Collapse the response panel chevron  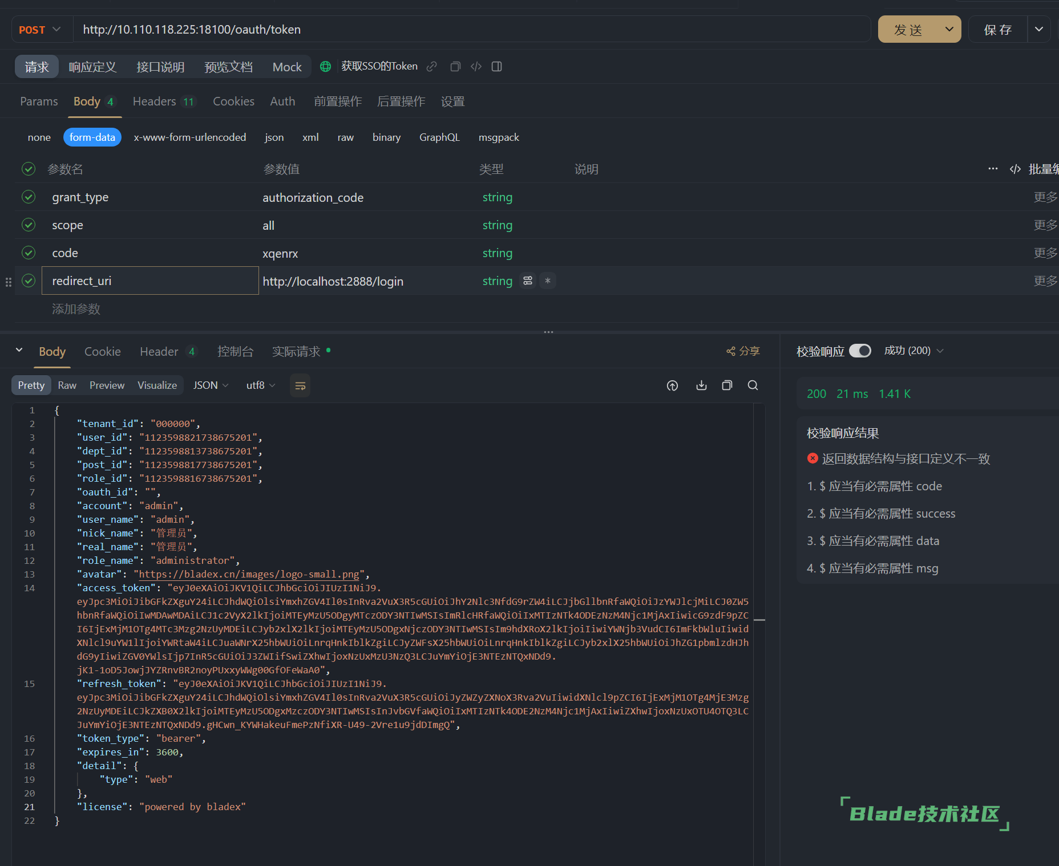(x=19, y=350)
